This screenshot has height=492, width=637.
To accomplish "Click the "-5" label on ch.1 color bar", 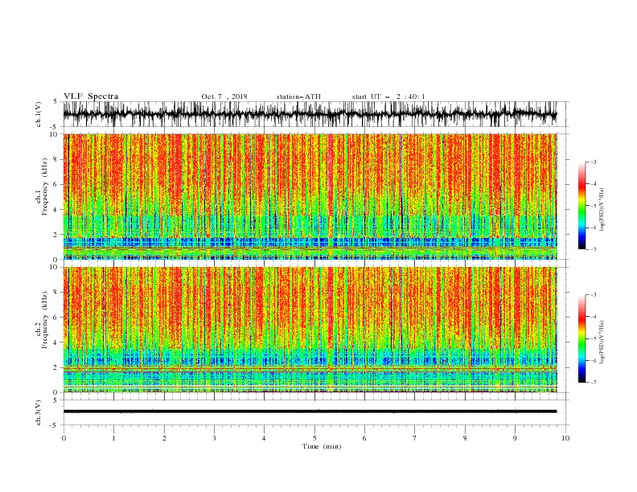I will (594, 206).
